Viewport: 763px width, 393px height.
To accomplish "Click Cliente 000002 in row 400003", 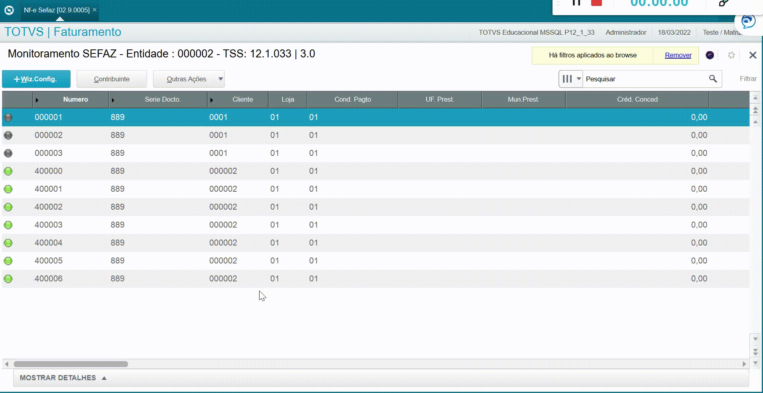I will point(223,225).
